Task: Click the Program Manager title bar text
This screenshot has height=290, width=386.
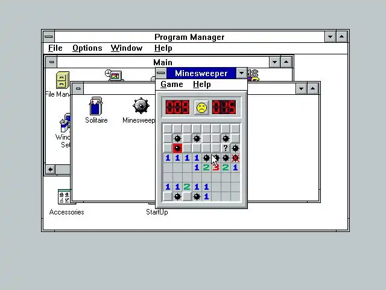Action: pyautogui.click(x=189, y=37)
